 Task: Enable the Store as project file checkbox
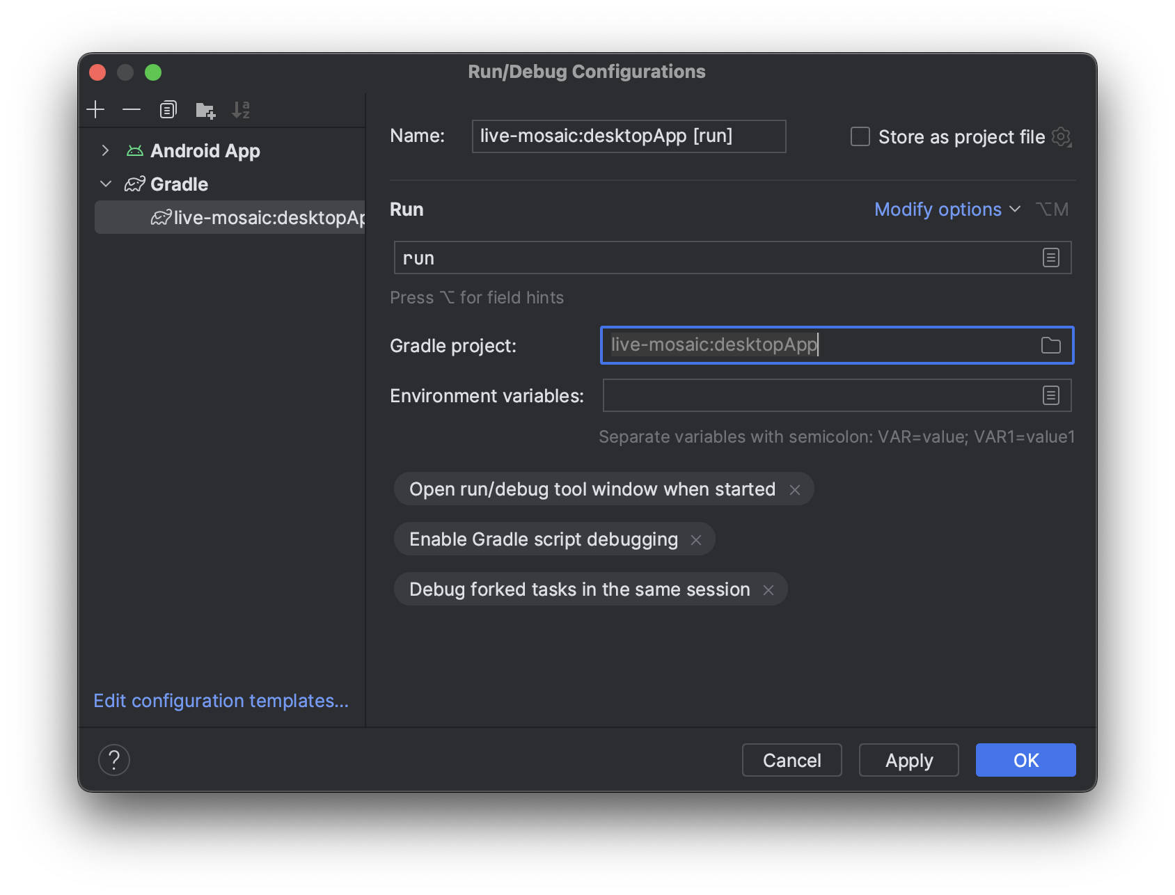(860, 136)
